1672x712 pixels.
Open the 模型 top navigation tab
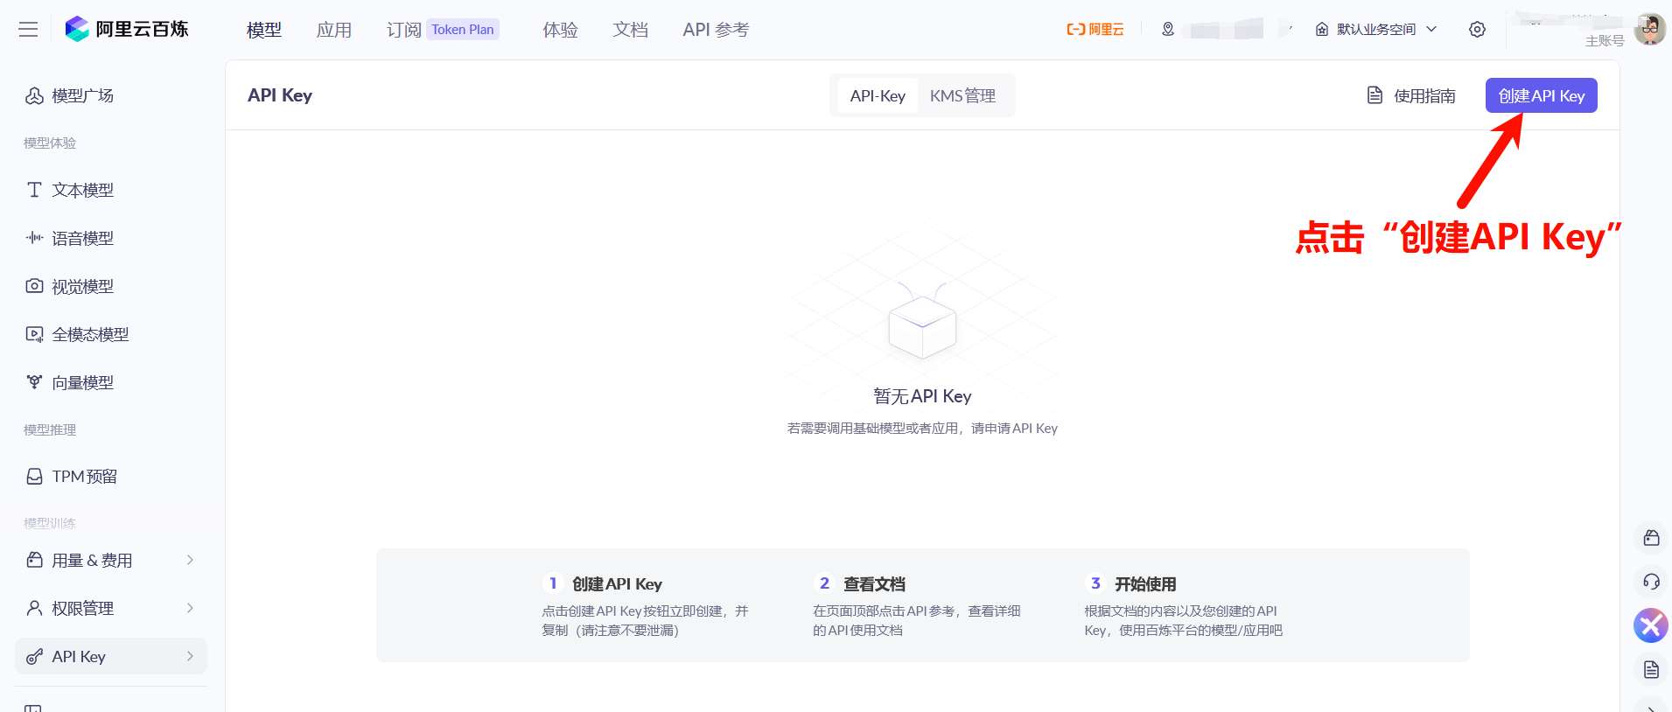pos(264,30)
